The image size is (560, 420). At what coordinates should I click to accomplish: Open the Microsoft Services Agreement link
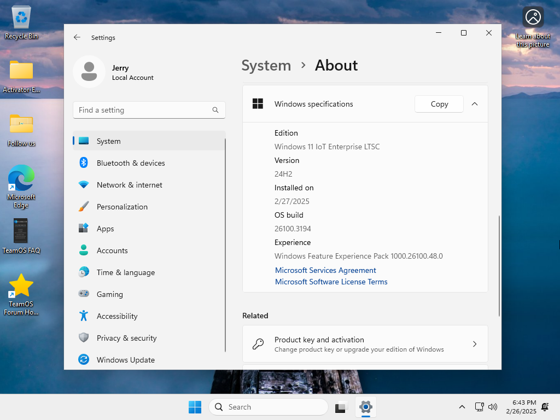325,270
